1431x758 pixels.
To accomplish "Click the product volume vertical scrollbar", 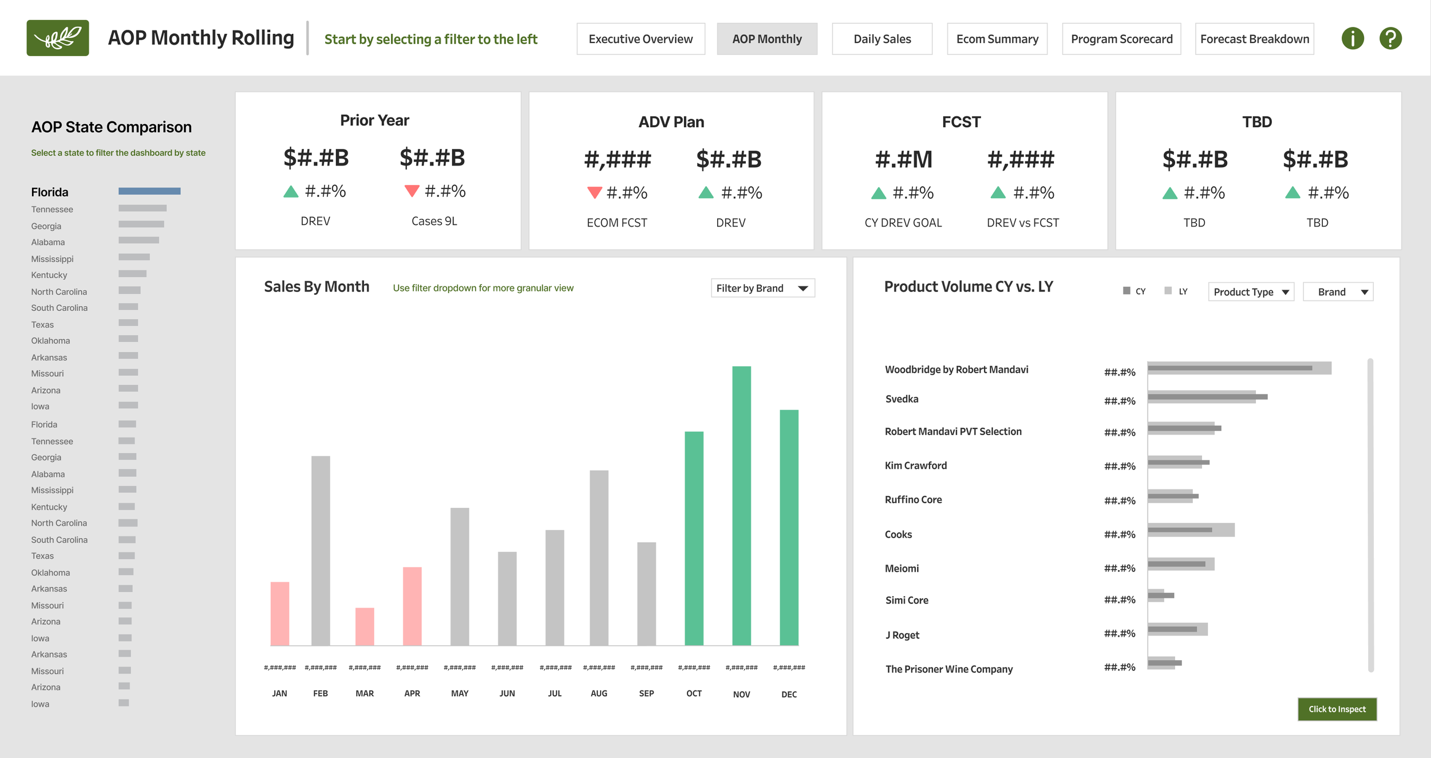I will [1370, 515].
